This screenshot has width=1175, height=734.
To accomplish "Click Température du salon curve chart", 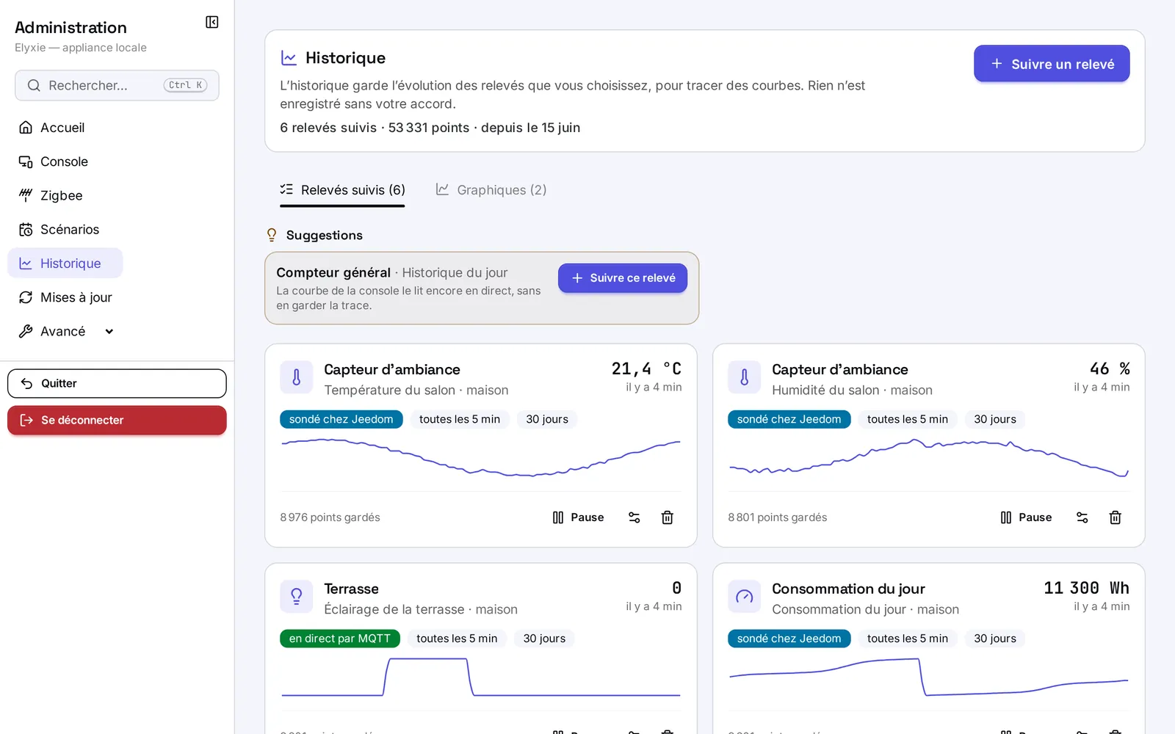I will pyautogui.click(x=481, y=458).
